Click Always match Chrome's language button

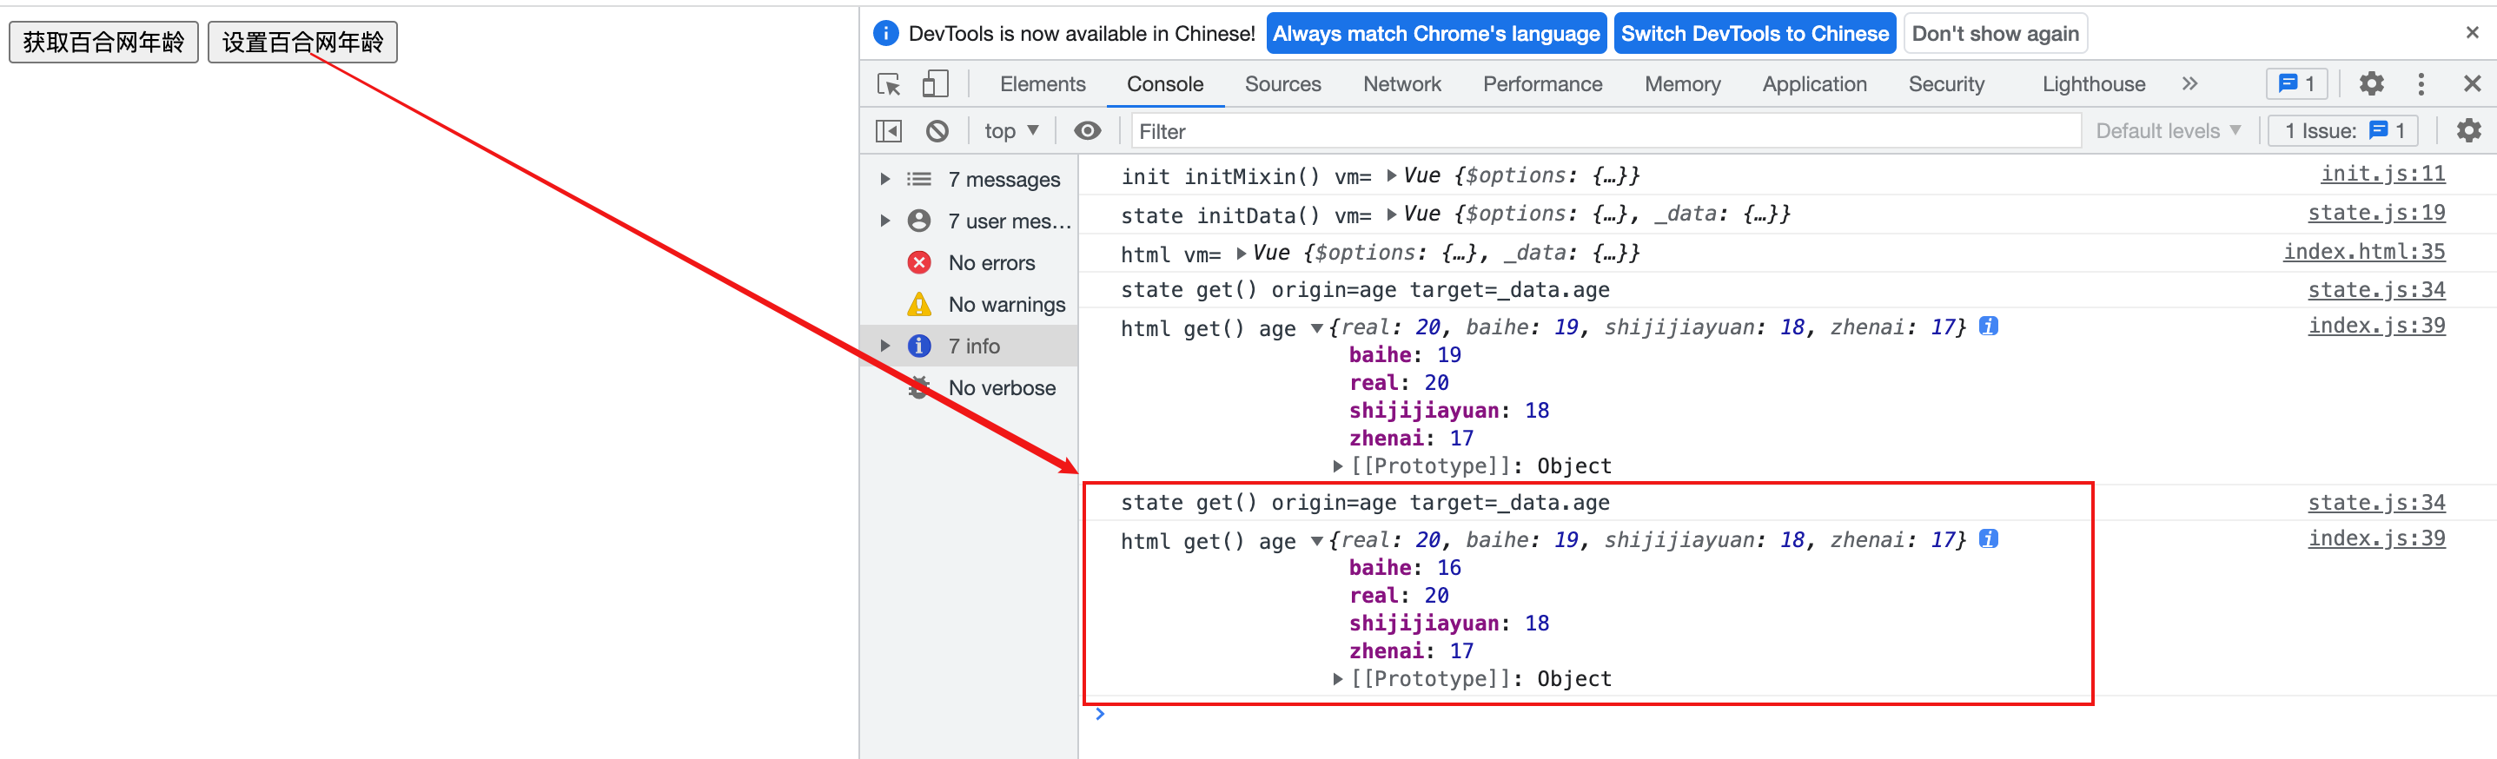pyautogui.click(x=1435, y=34)
